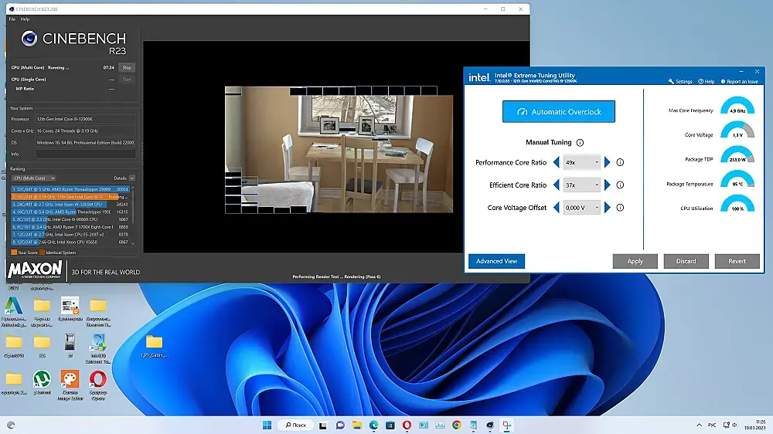The width and height of the screenshot is (773, 434).
Task: Increase Efficient Core Ratio with right arrow
Action: (608, 185)
